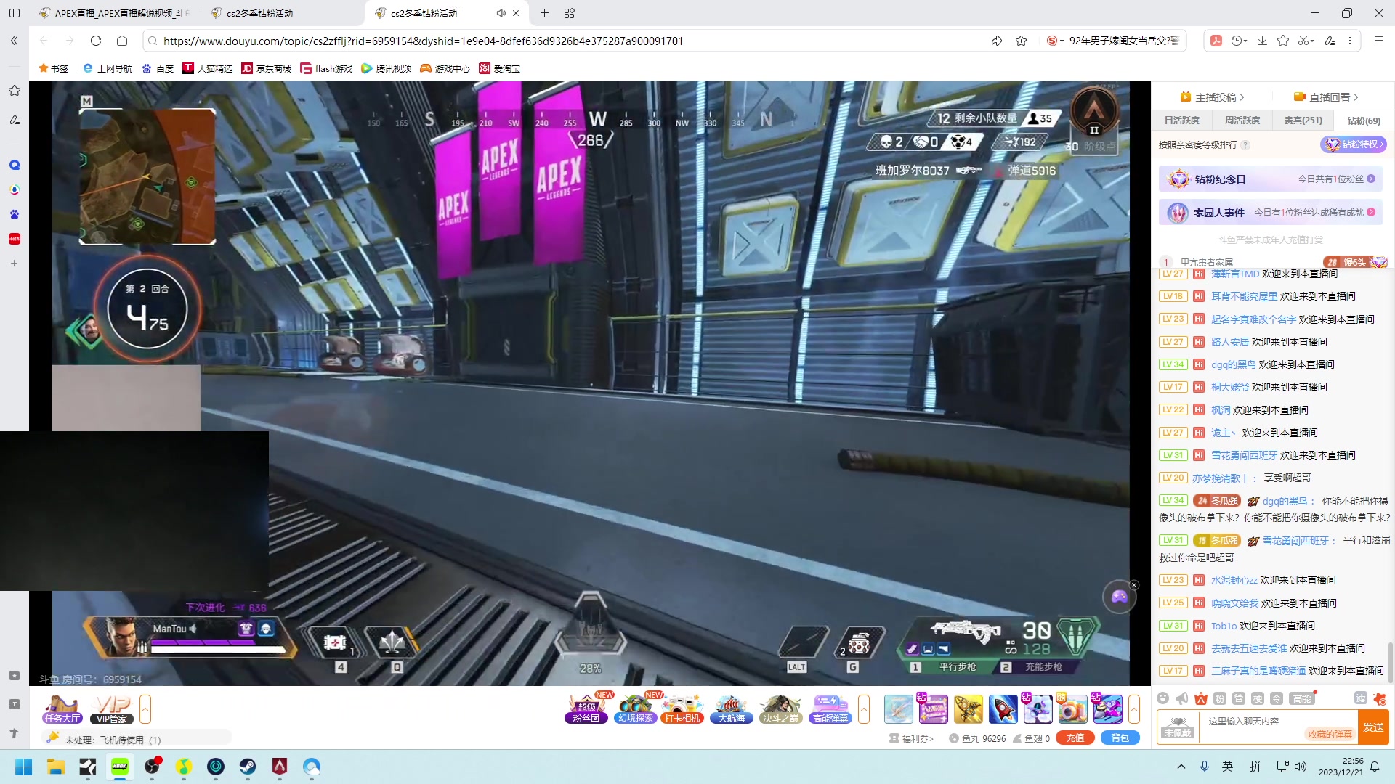Reload the page with the refresh icon

click(x=96, y=41)
